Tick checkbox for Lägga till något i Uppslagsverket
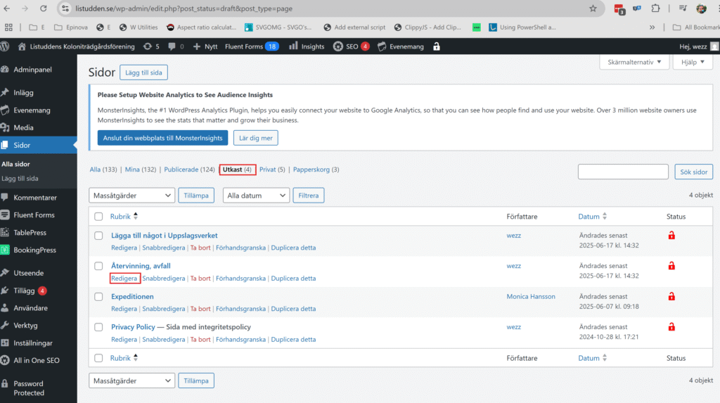This screenshot has height=403, width=720. tap(98, 236)
